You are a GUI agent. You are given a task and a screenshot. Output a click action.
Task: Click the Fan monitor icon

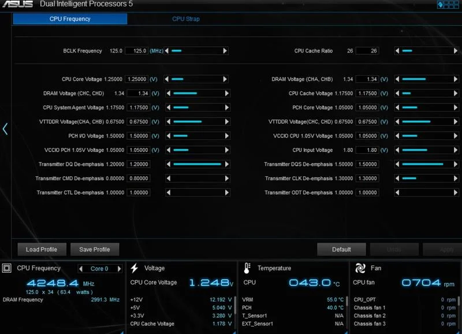point(360,268)
